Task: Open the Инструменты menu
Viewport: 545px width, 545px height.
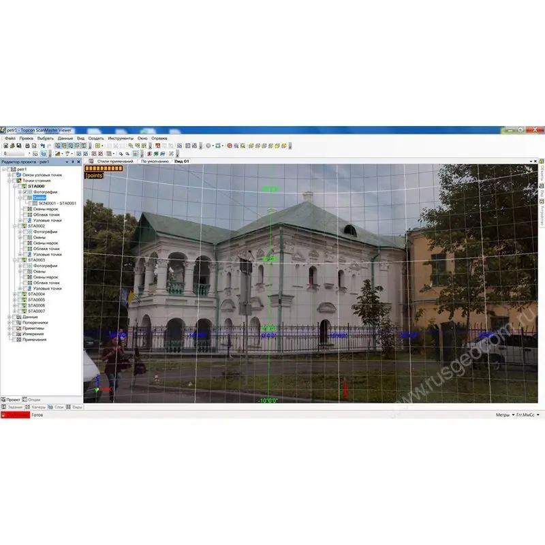Action: [121, 138]
